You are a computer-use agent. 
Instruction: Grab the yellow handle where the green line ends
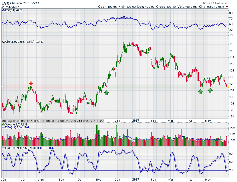pos(228,87)
